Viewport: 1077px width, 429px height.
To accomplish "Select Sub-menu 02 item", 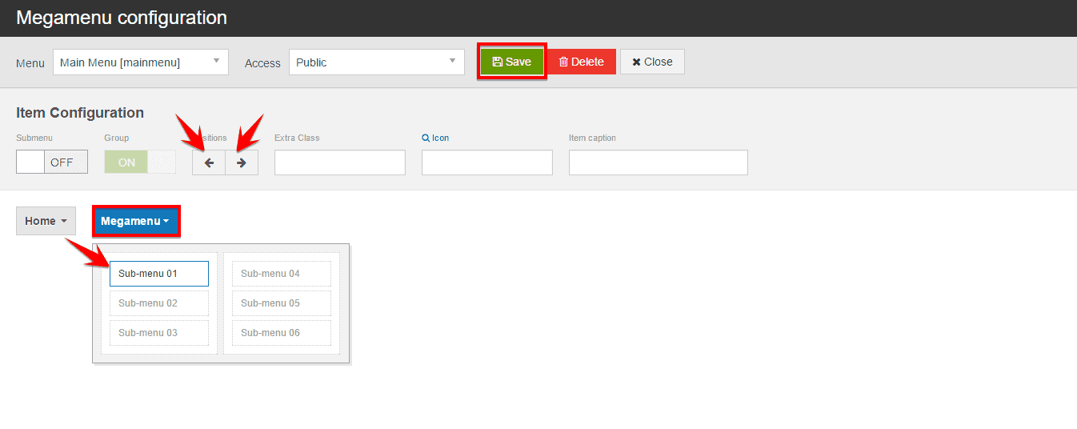I will 159,303.
